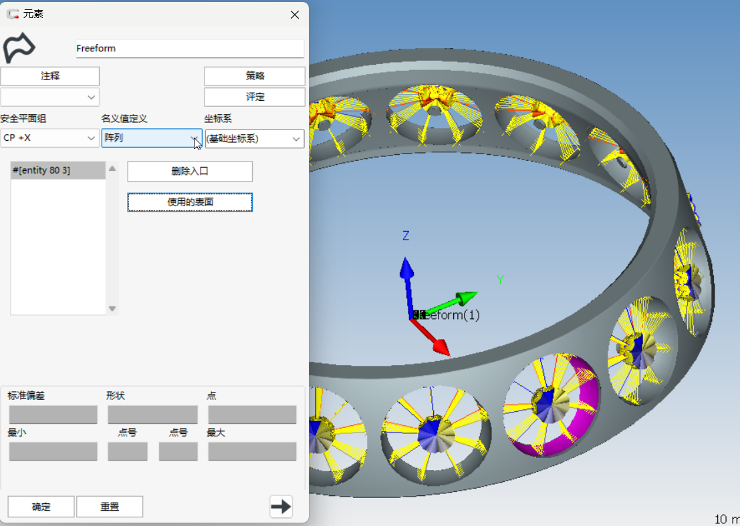
Task: Click the 注释 button
Action: point(50,76)
